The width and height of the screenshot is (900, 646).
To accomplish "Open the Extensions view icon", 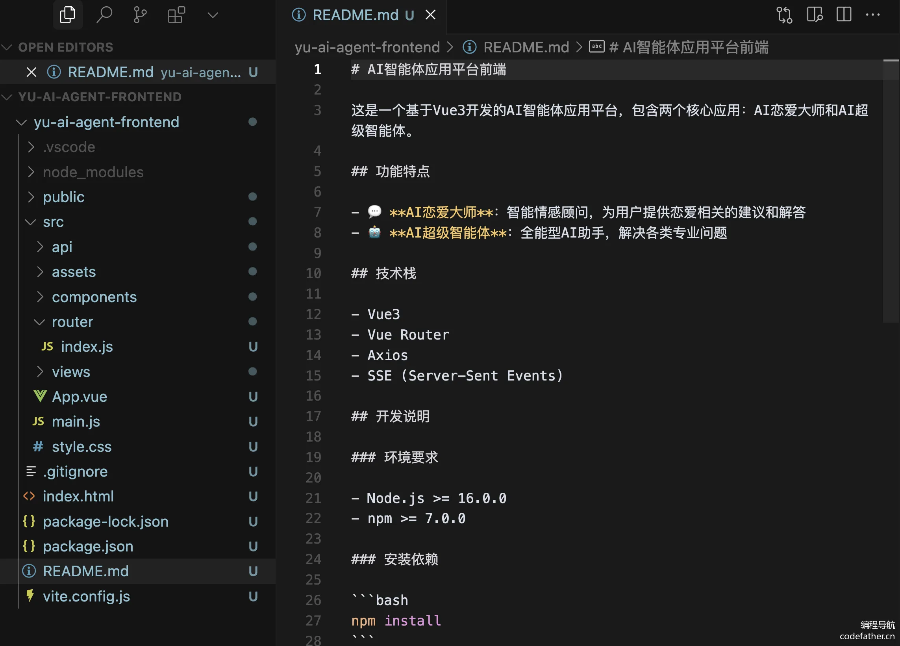I will [x=177, y=15].
